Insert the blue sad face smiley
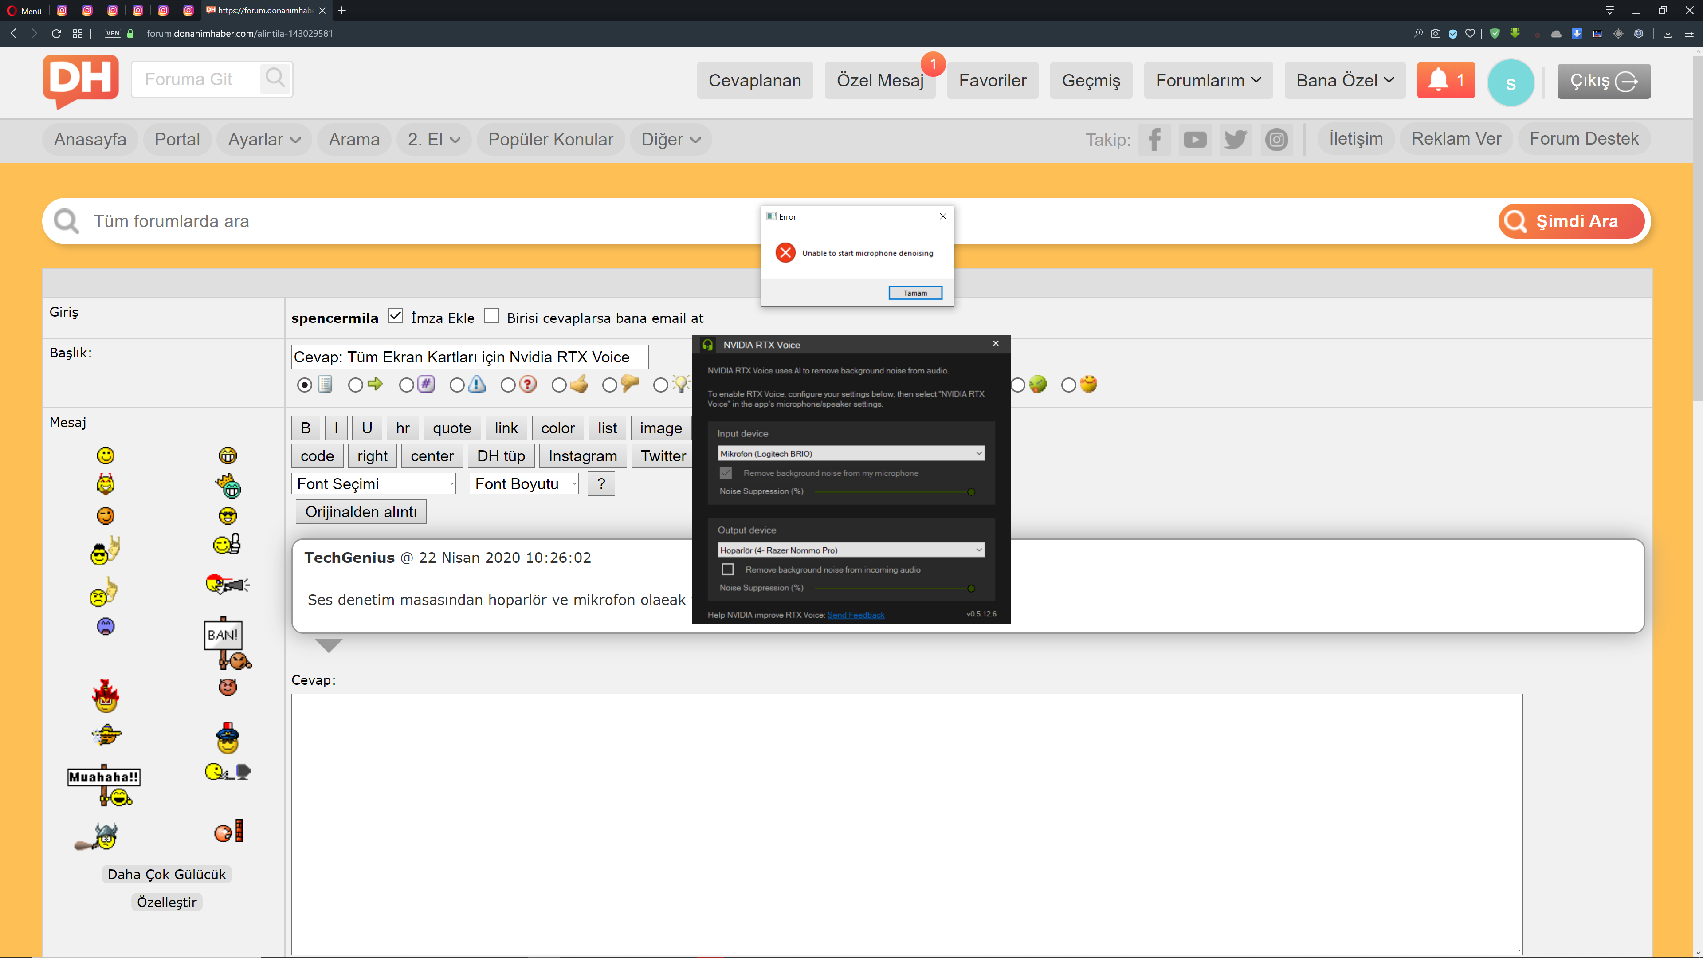Viewport: 1703px width, 958px height. click(106, 626)
